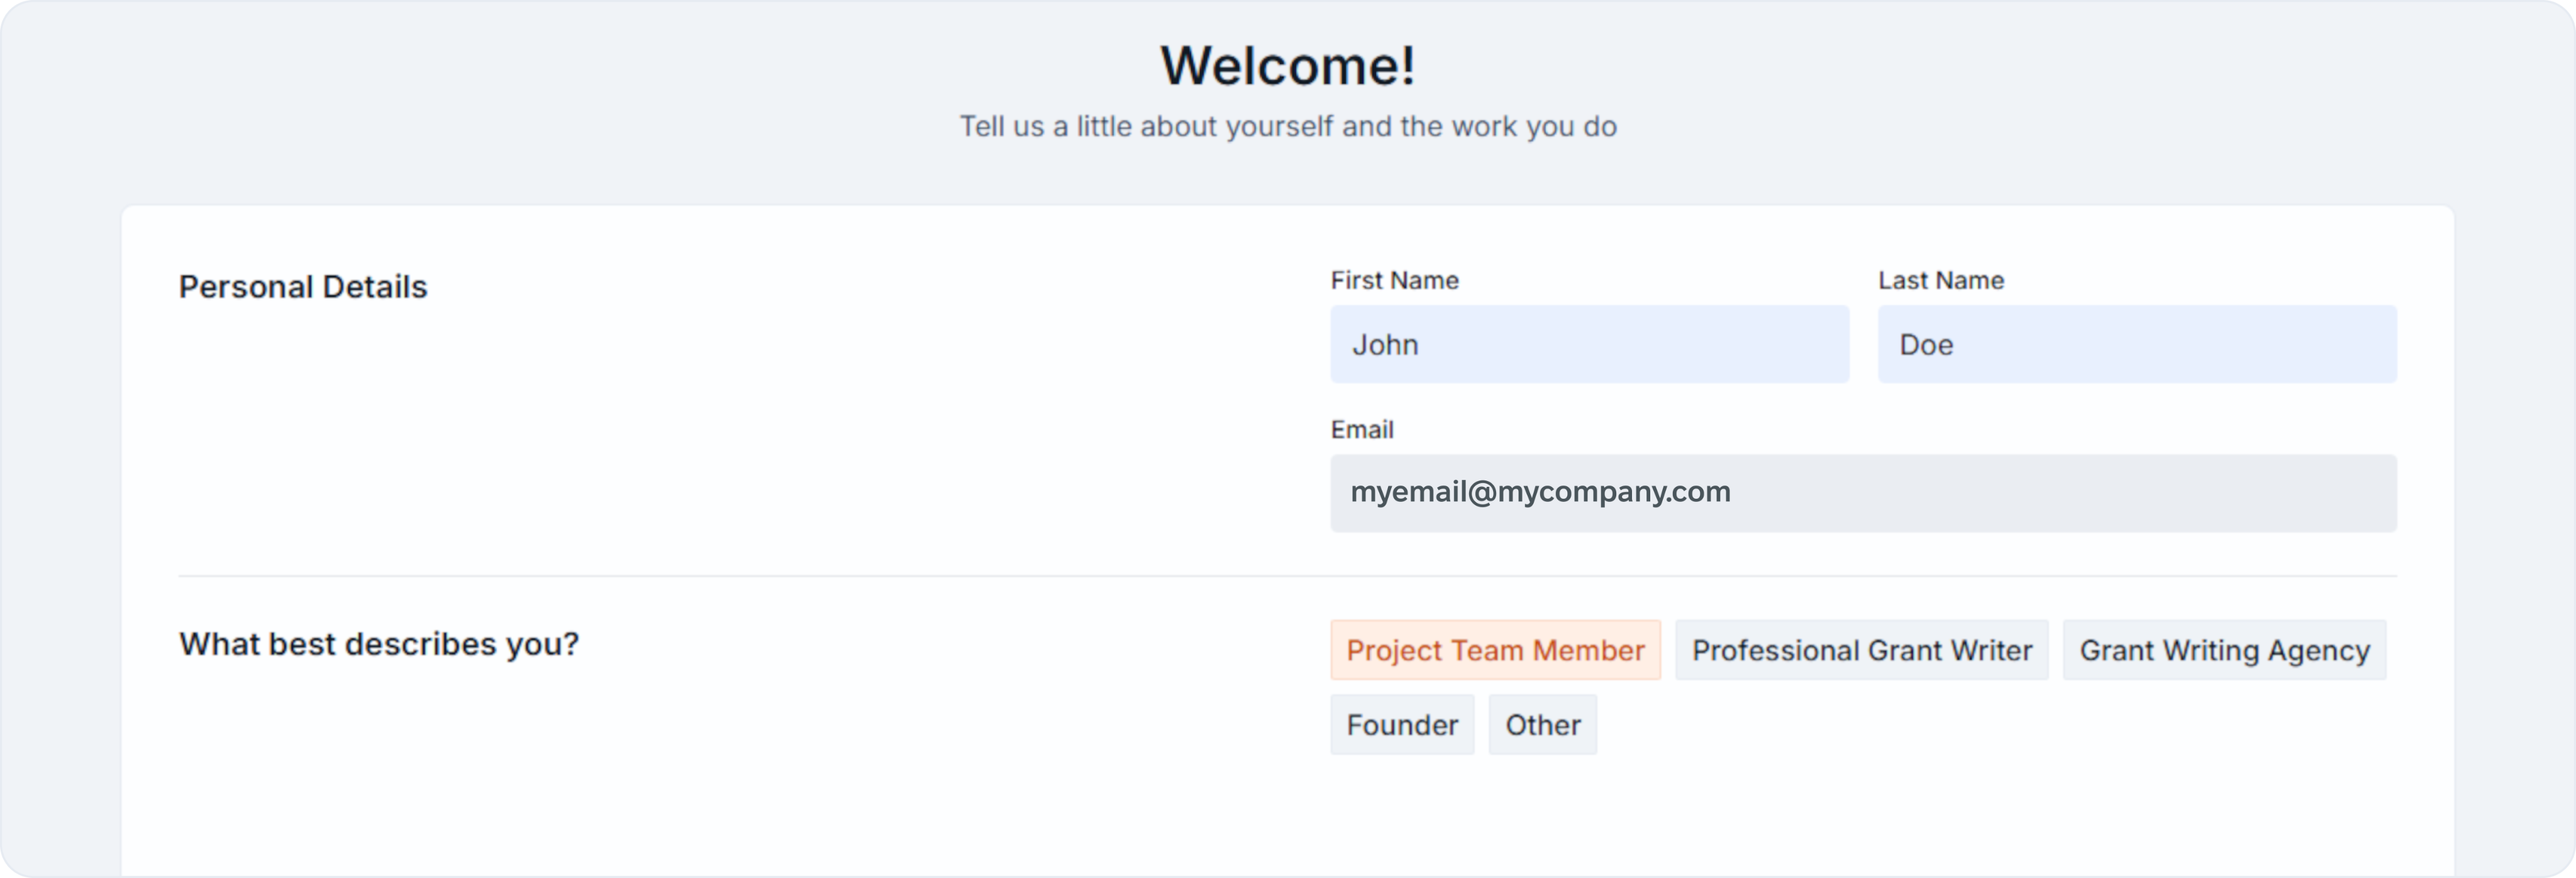Click the Personal Details section heading
2576x878 pixels.
click(x=303, y=287)
